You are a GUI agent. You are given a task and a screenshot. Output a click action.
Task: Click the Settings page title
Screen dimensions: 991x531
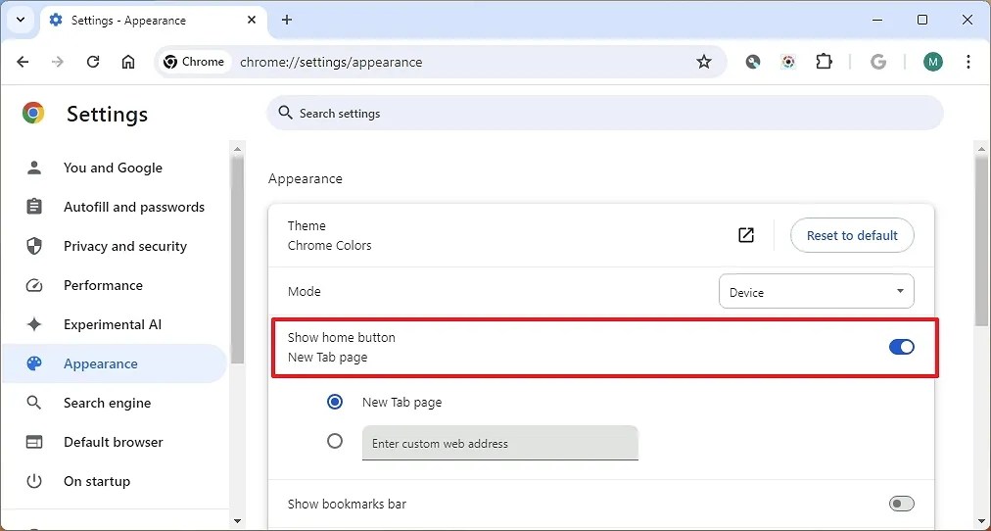[x=107, y=114]
